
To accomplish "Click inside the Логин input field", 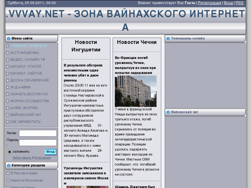I will click(38, 133).
